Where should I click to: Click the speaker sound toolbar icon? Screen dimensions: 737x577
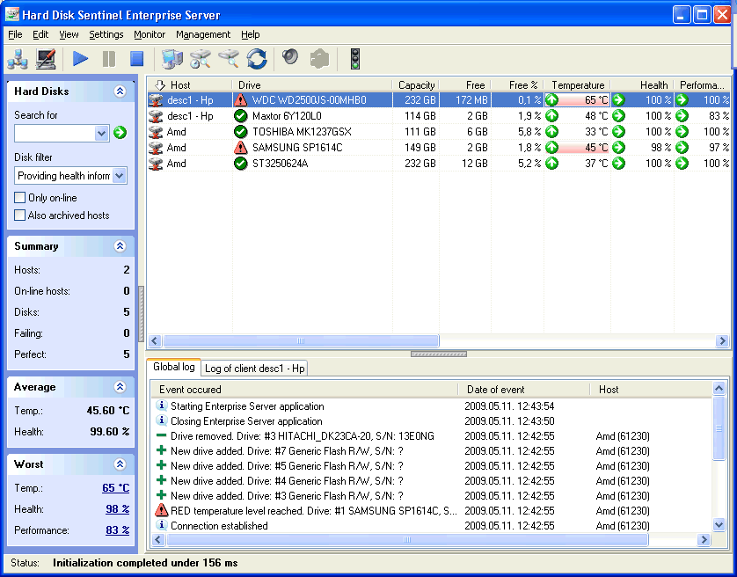pos(290,57)
